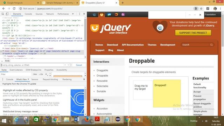Open the jQuery project swirl icon

[94, 15]
